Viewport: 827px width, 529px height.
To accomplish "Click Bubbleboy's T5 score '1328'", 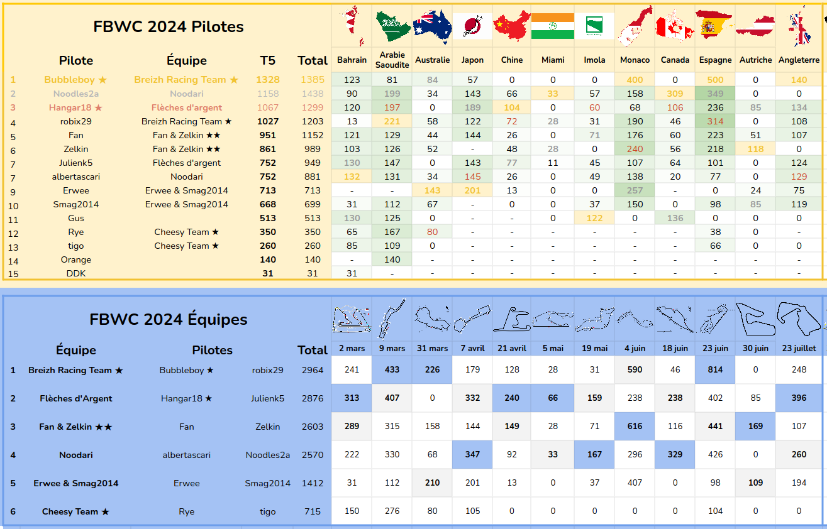I will point(267,80).
